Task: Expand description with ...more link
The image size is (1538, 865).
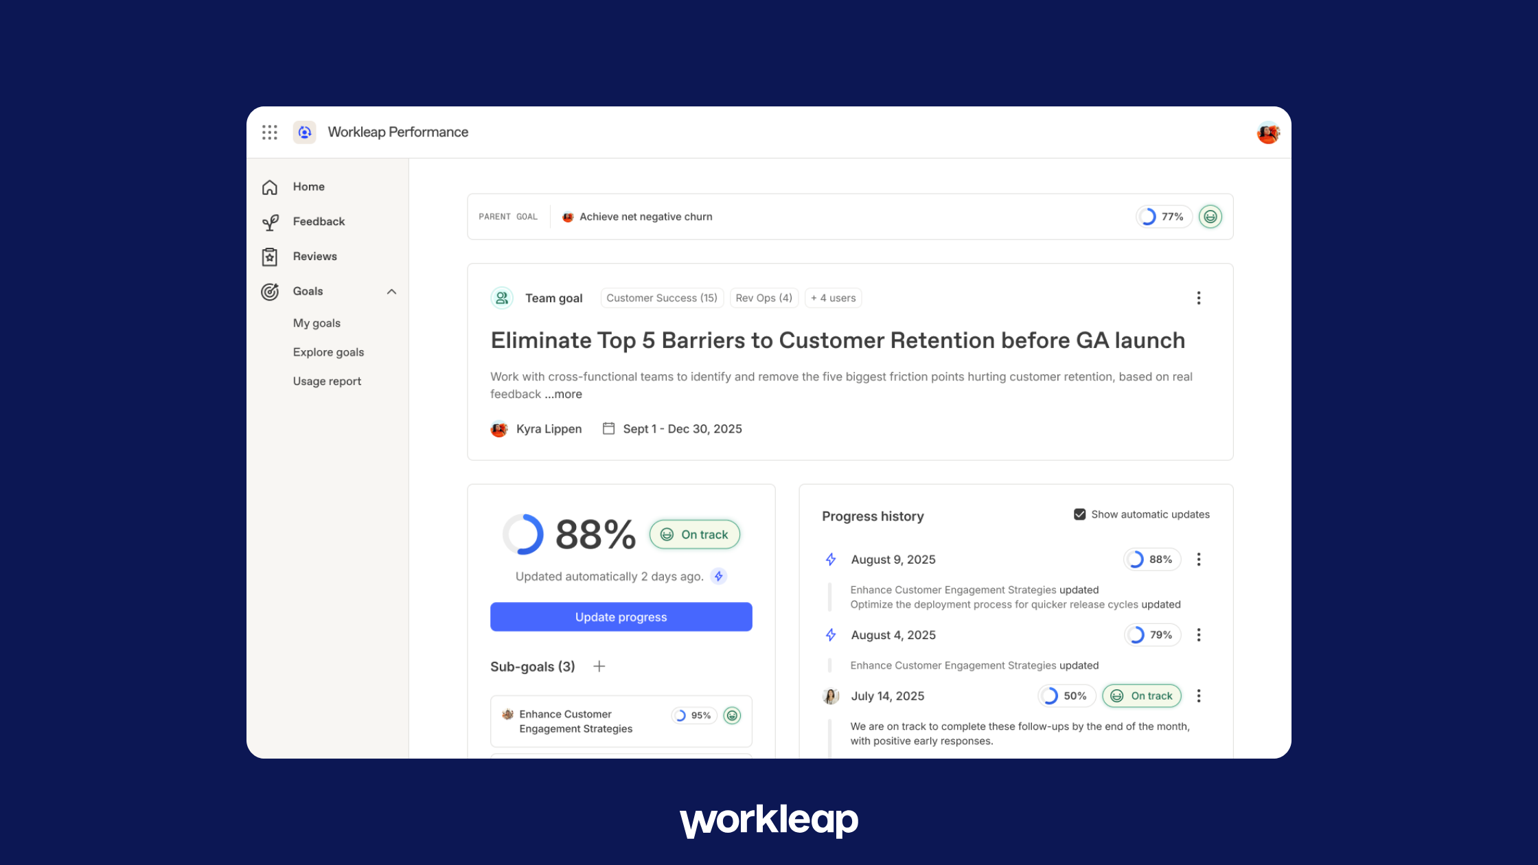Action: click(x=564, y=394)
